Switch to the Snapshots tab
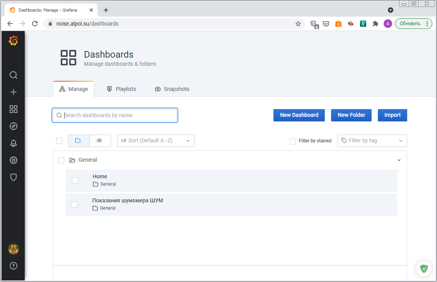437x282 pixels. click(172, 89)
